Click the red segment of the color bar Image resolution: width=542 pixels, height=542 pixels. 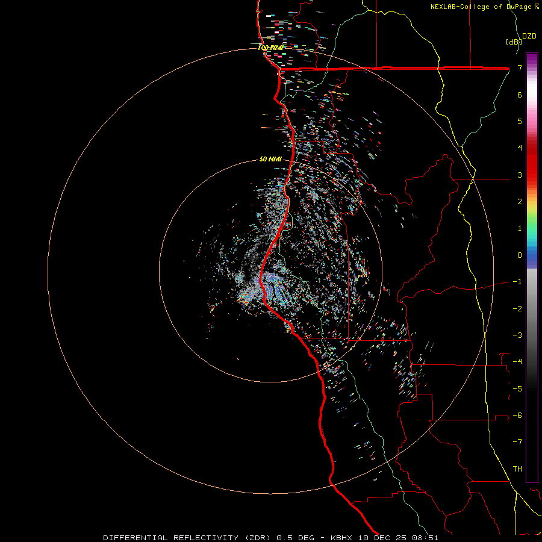pyautogui.click(x=532, y=163)
